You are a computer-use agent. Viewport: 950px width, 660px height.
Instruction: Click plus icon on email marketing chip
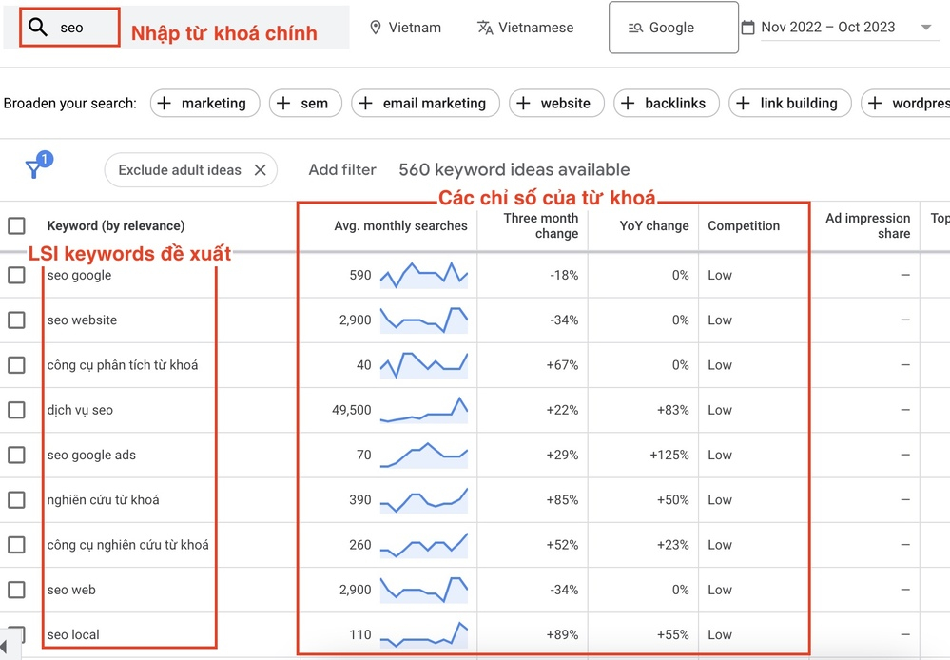(x=365, y=103)
